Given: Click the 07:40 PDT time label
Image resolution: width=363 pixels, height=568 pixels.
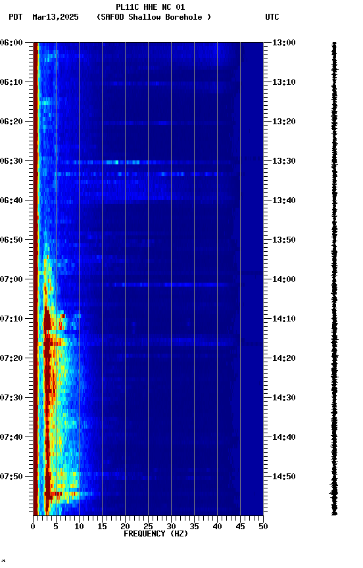Looking at the screenshot, I should (x=11, y=437).
